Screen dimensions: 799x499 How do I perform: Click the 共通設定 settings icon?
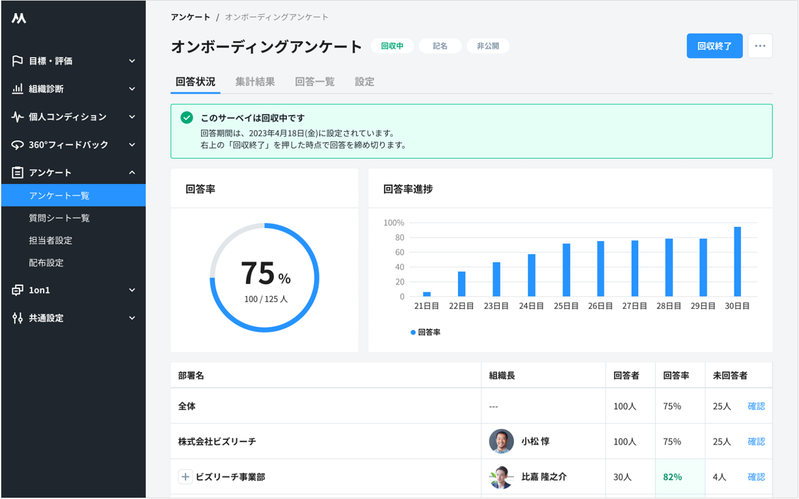click(x=18, y=318)
